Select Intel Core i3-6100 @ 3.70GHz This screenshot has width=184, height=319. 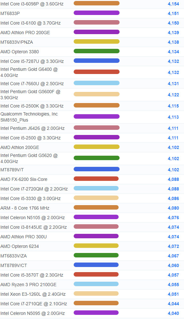[31, 23]
